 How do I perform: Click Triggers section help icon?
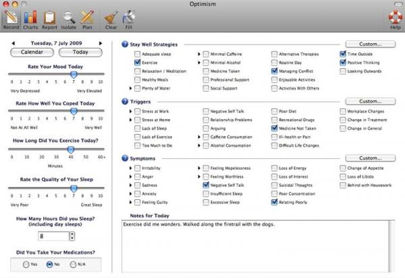pos(125,102)
